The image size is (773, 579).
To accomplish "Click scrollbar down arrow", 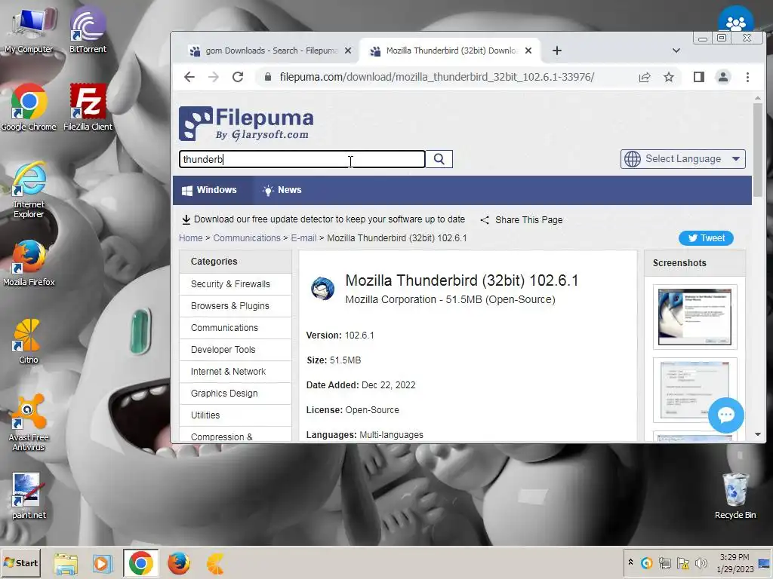I will pos(758,434).
